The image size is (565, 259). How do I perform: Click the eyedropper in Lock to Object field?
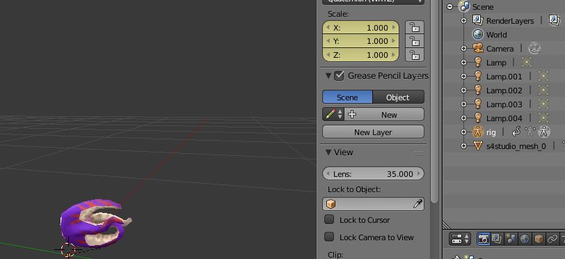pos(417,204)
